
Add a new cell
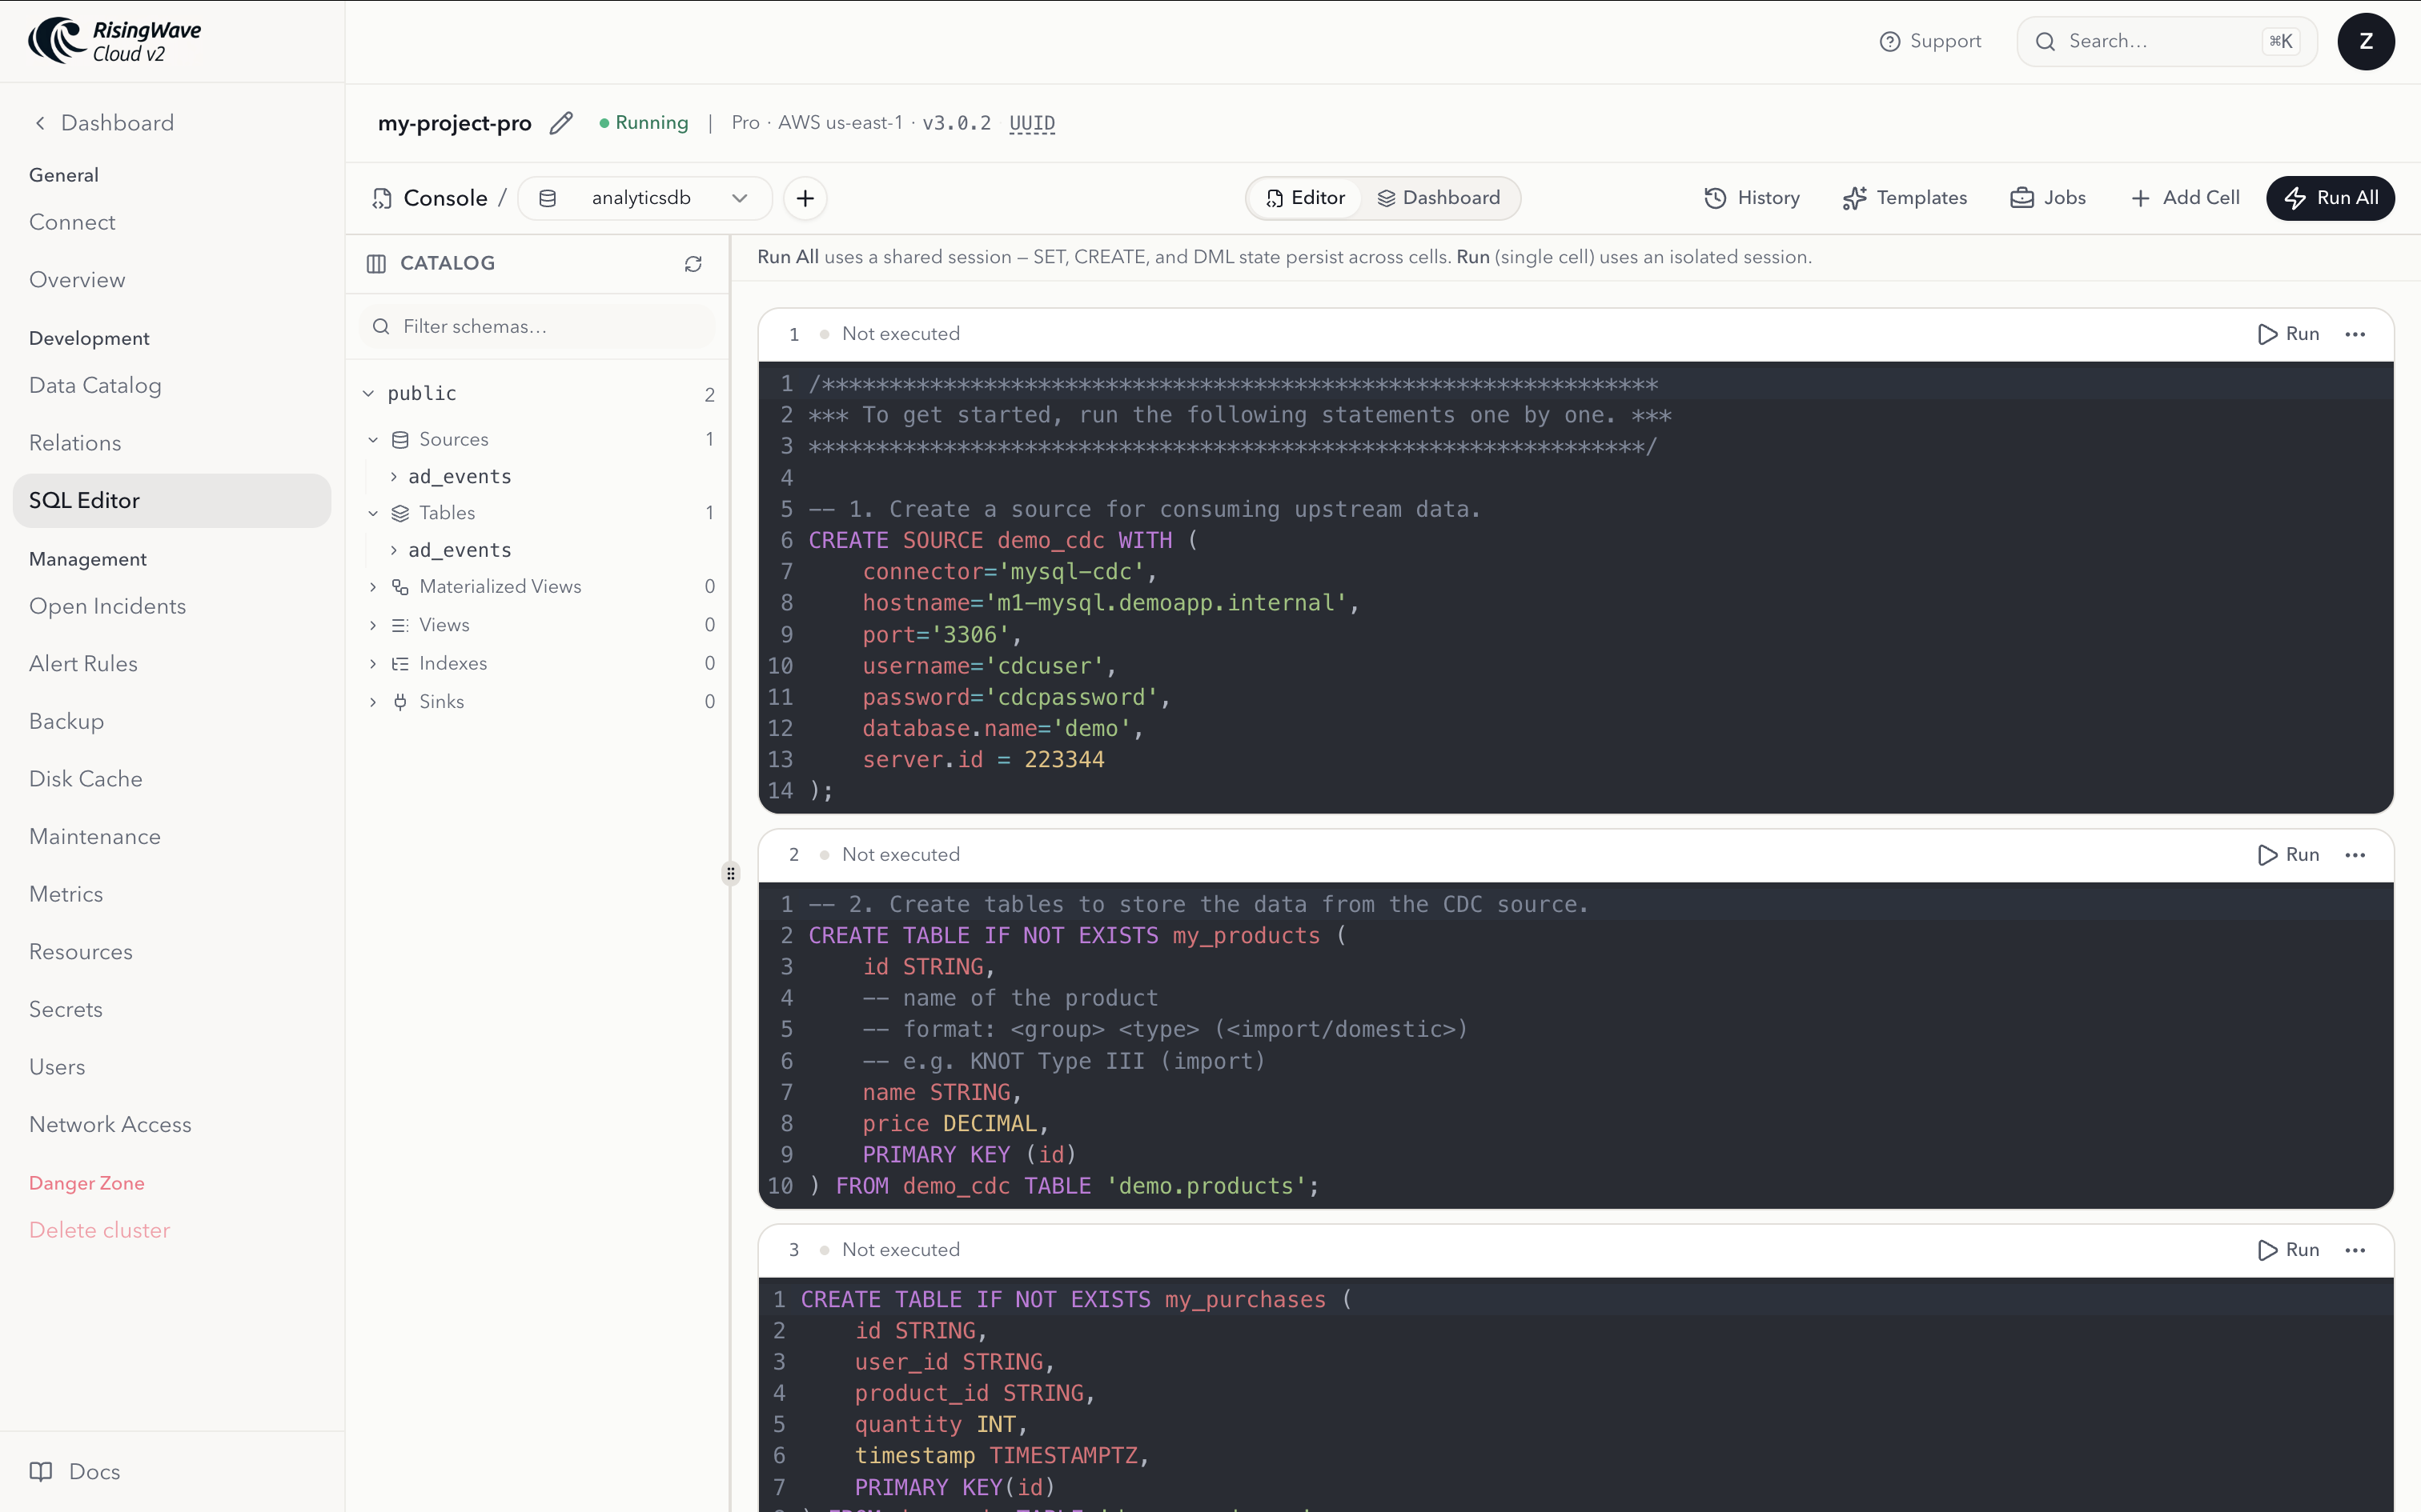2185,198
